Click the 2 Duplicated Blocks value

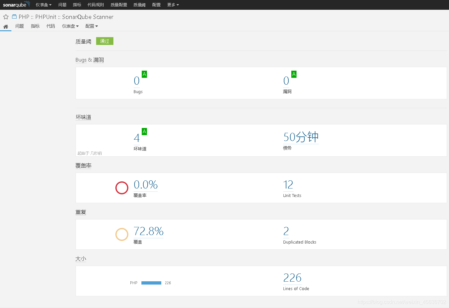tap(286, 231)
